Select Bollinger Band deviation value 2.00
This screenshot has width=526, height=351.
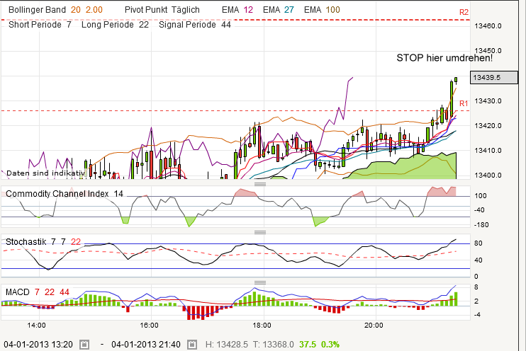(94, 10)
